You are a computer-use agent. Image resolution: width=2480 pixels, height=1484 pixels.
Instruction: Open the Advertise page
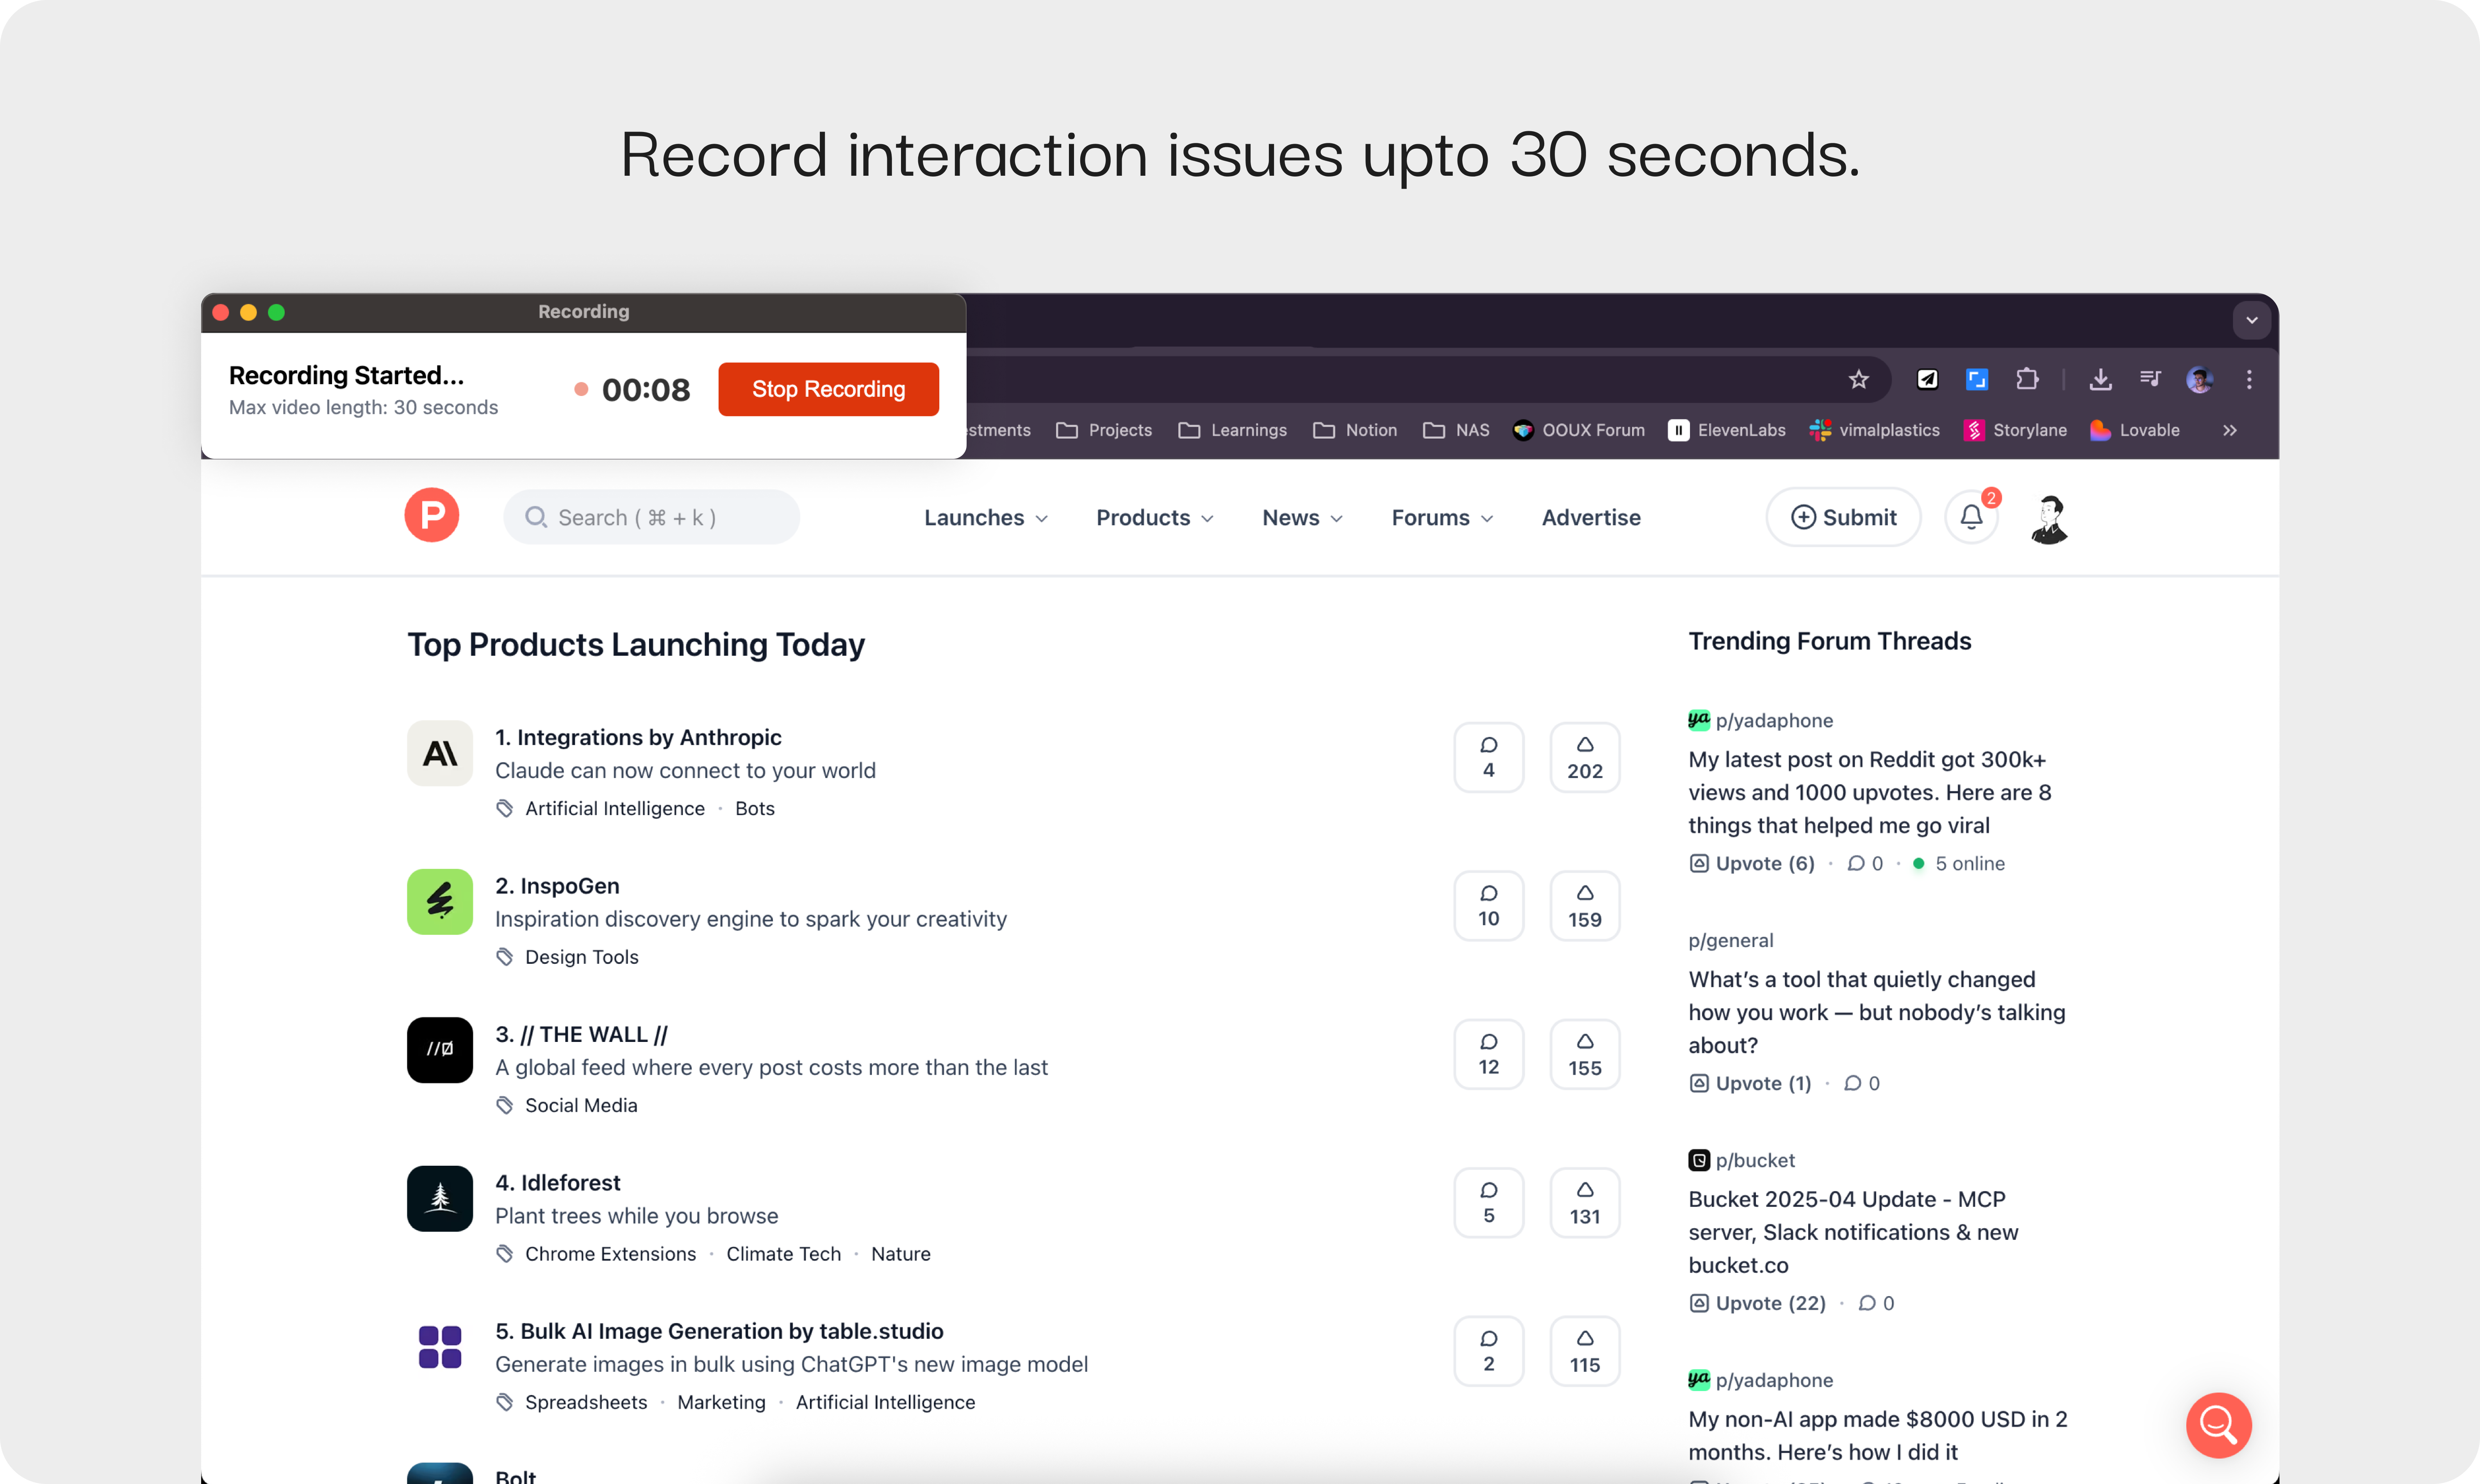[x=1591, y=518]
